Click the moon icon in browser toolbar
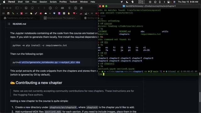Image resolution: width=201 pixels, height=113 pixels. 26,8
